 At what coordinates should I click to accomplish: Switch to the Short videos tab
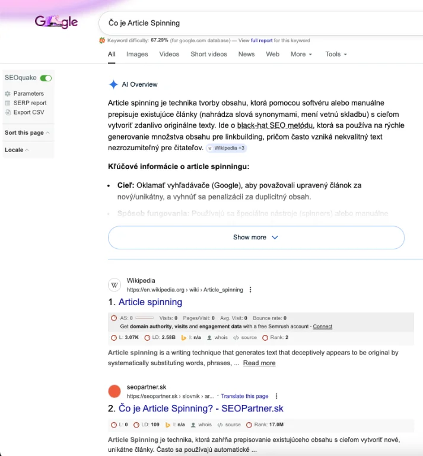(208, 54)
